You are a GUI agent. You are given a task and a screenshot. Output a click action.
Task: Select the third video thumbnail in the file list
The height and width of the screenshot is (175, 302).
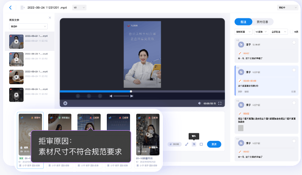[x=16, y=77]
